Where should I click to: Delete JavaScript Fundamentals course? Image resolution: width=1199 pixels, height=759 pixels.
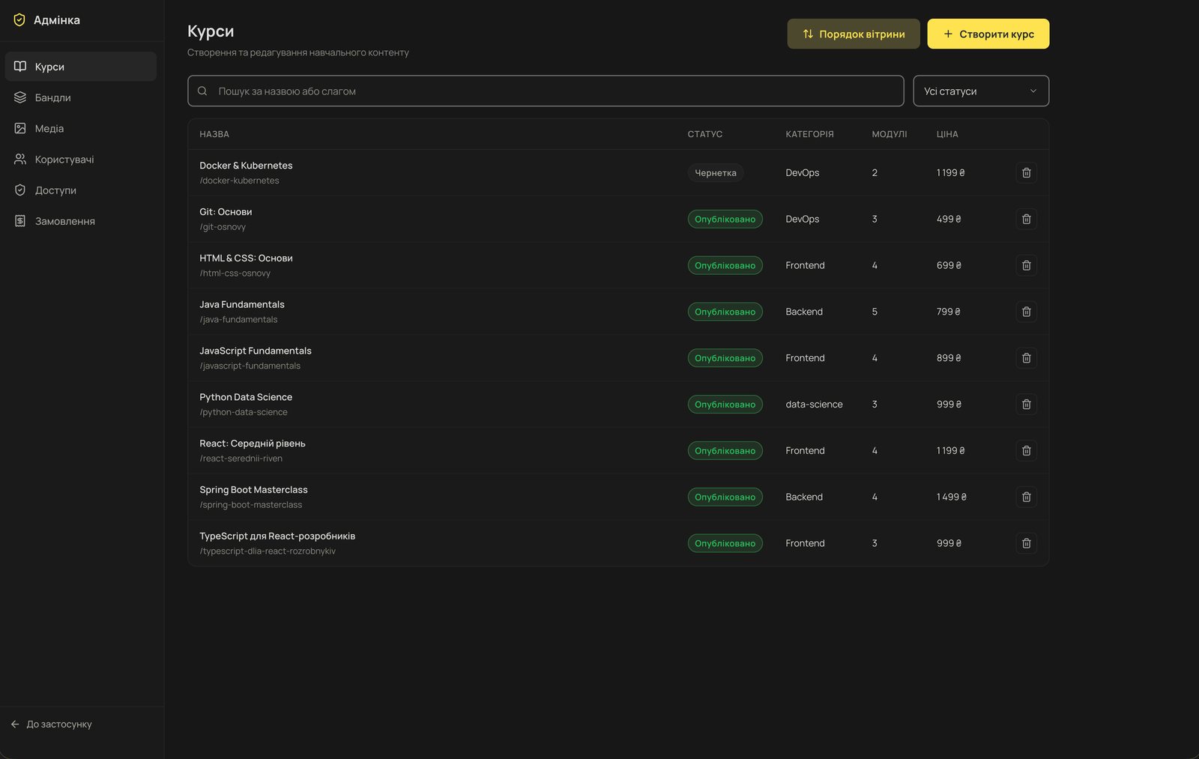pyautogui.click(x=1026, y=358)
